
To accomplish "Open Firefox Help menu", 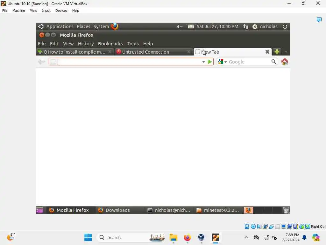I will pyautogui.click(x=148, y=43).
